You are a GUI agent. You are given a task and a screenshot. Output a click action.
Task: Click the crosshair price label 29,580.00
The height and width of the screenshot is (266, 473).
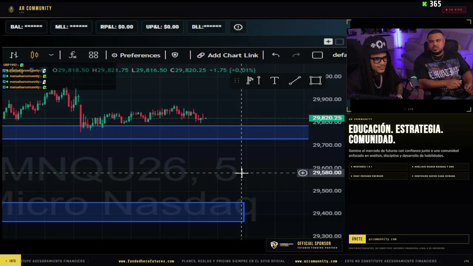327,173
